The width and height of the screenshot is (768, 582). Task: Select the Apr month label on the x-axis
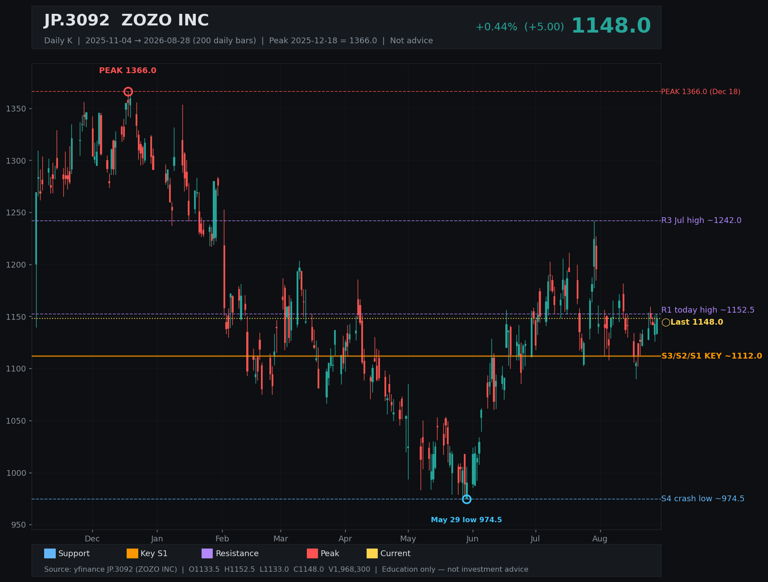click(345, 539)
